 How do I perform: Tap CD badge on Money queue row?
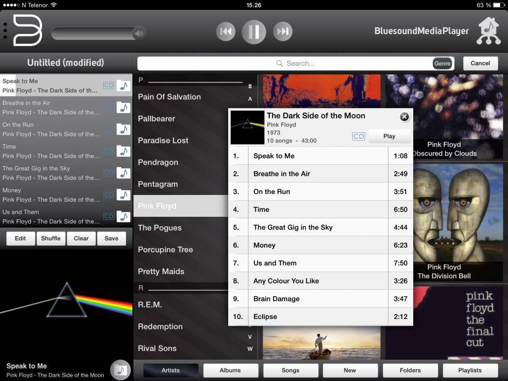108,194
